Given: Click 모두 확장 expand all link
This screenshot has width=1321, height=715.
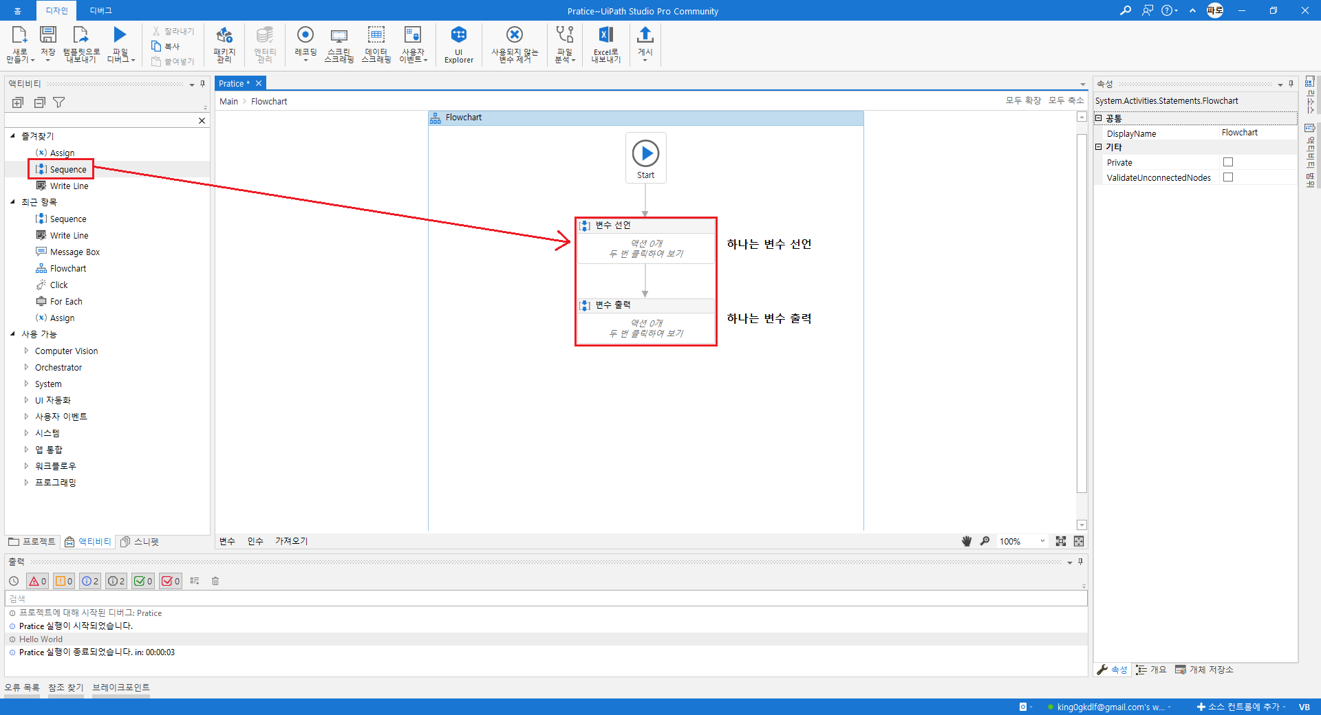Looking at the screenshot, I should pos(1023,100).
